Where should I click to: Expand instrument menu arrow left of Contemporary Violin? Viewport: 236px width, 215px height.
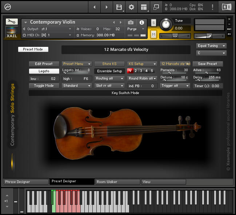tap(25, 23)
